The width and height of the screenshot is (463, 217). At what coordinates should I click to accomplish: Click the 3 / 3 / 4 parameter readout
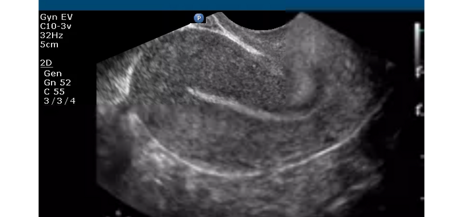tap(60, 101)
